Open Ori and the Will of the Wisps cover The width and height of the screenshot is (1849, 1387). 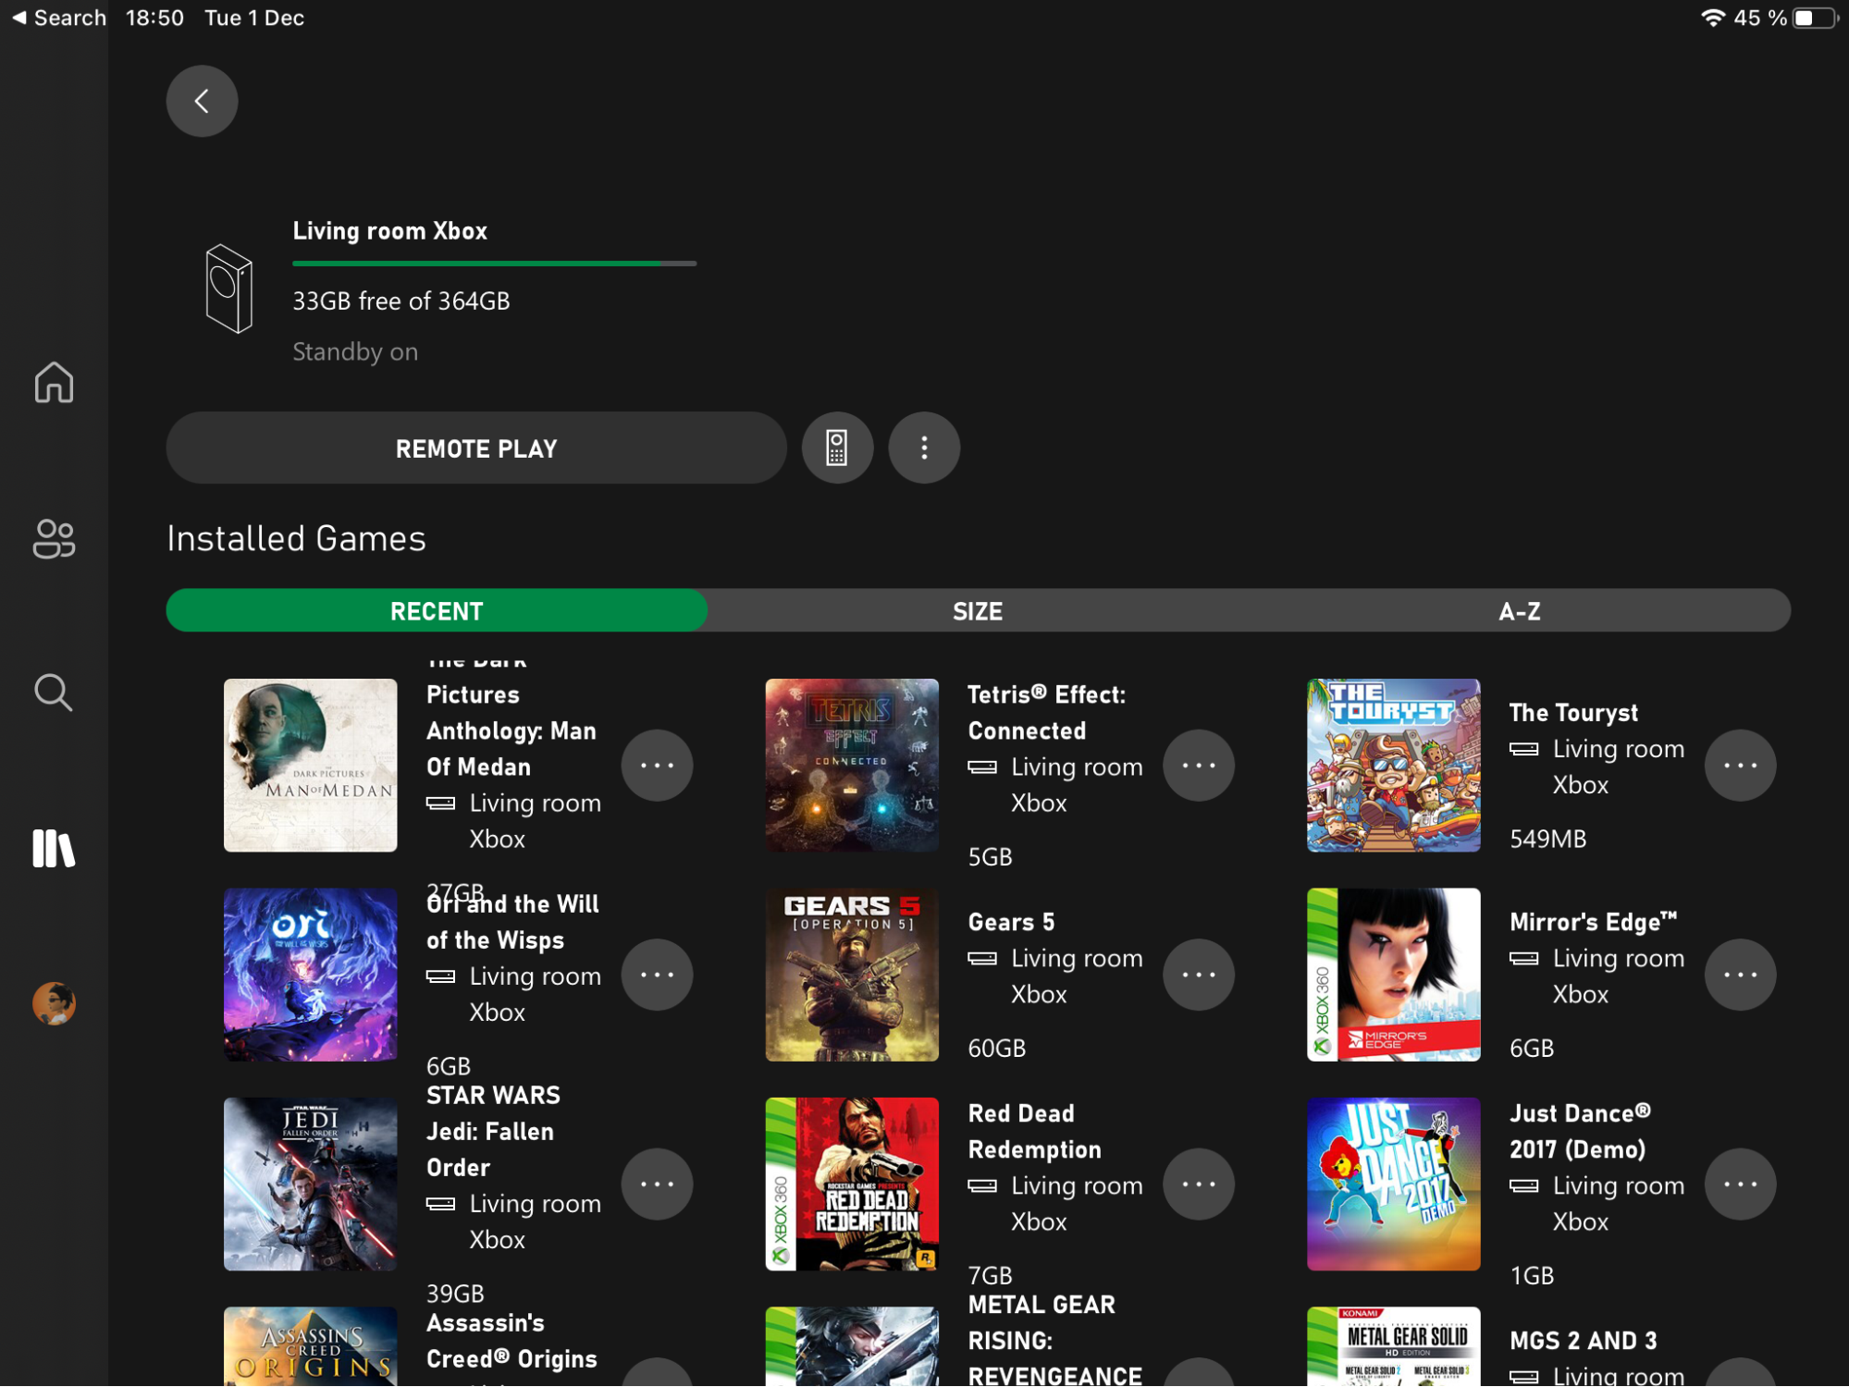click(x=311, y=975)
